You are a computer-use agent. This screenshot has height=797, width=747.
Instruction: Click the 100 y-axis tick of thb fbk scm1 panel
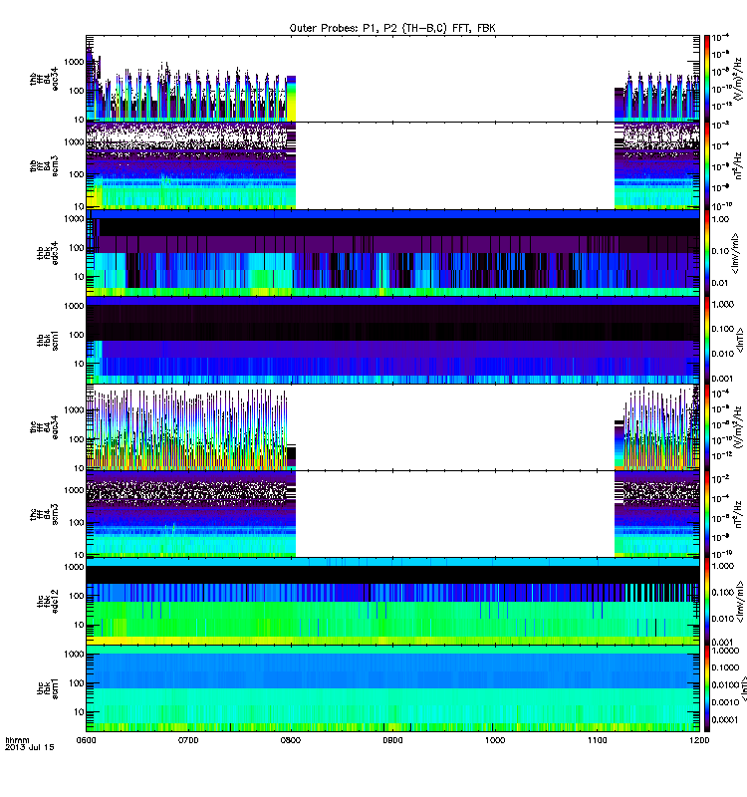pos(77,335)
